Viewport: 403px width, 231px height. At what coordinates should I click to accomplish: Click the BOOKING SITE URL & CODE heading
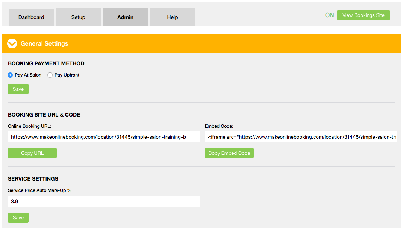(44, 115)
